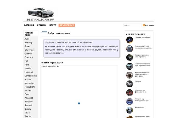Select the Porsche brand link
The height and width of the screenshot is (118, 177).
[29, 101]
